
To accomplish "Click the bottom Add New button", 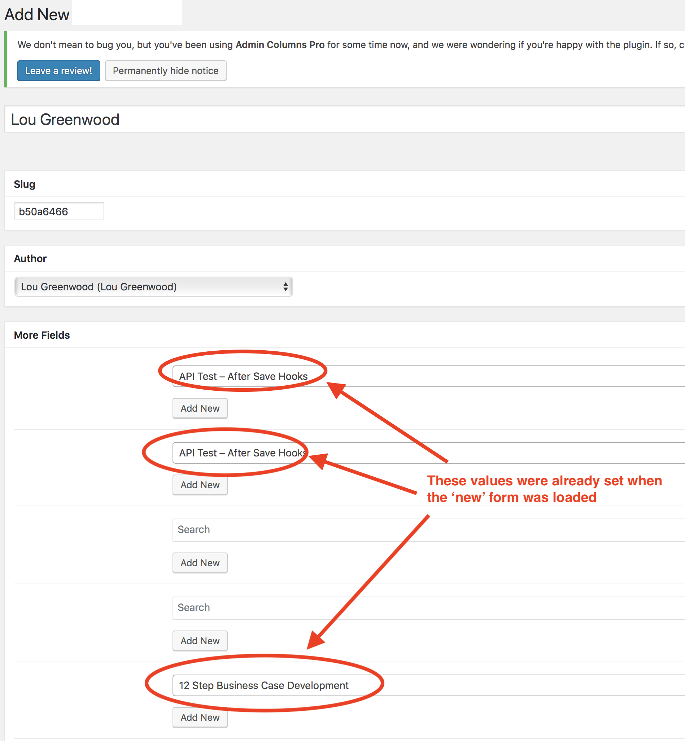I will [x=200, y=717].
